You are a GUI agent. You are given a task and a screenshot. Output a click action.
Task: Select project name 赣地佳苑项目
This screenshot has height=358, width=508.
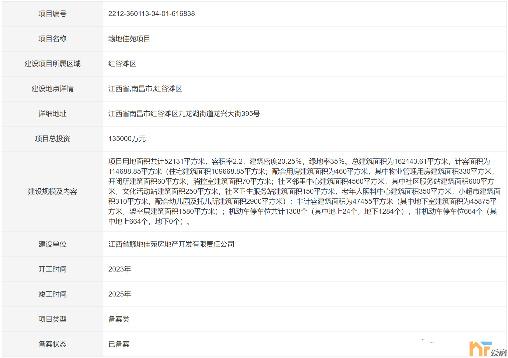click(129, 39)
